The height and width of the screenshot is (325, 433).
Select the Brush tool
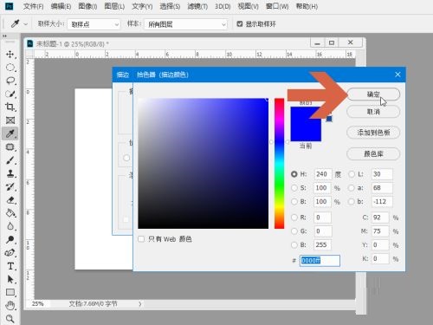tap(10, 160)
